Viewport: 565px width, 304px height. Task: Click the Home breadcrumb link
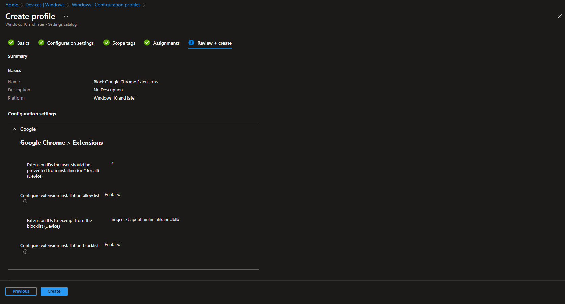point(12,5)
